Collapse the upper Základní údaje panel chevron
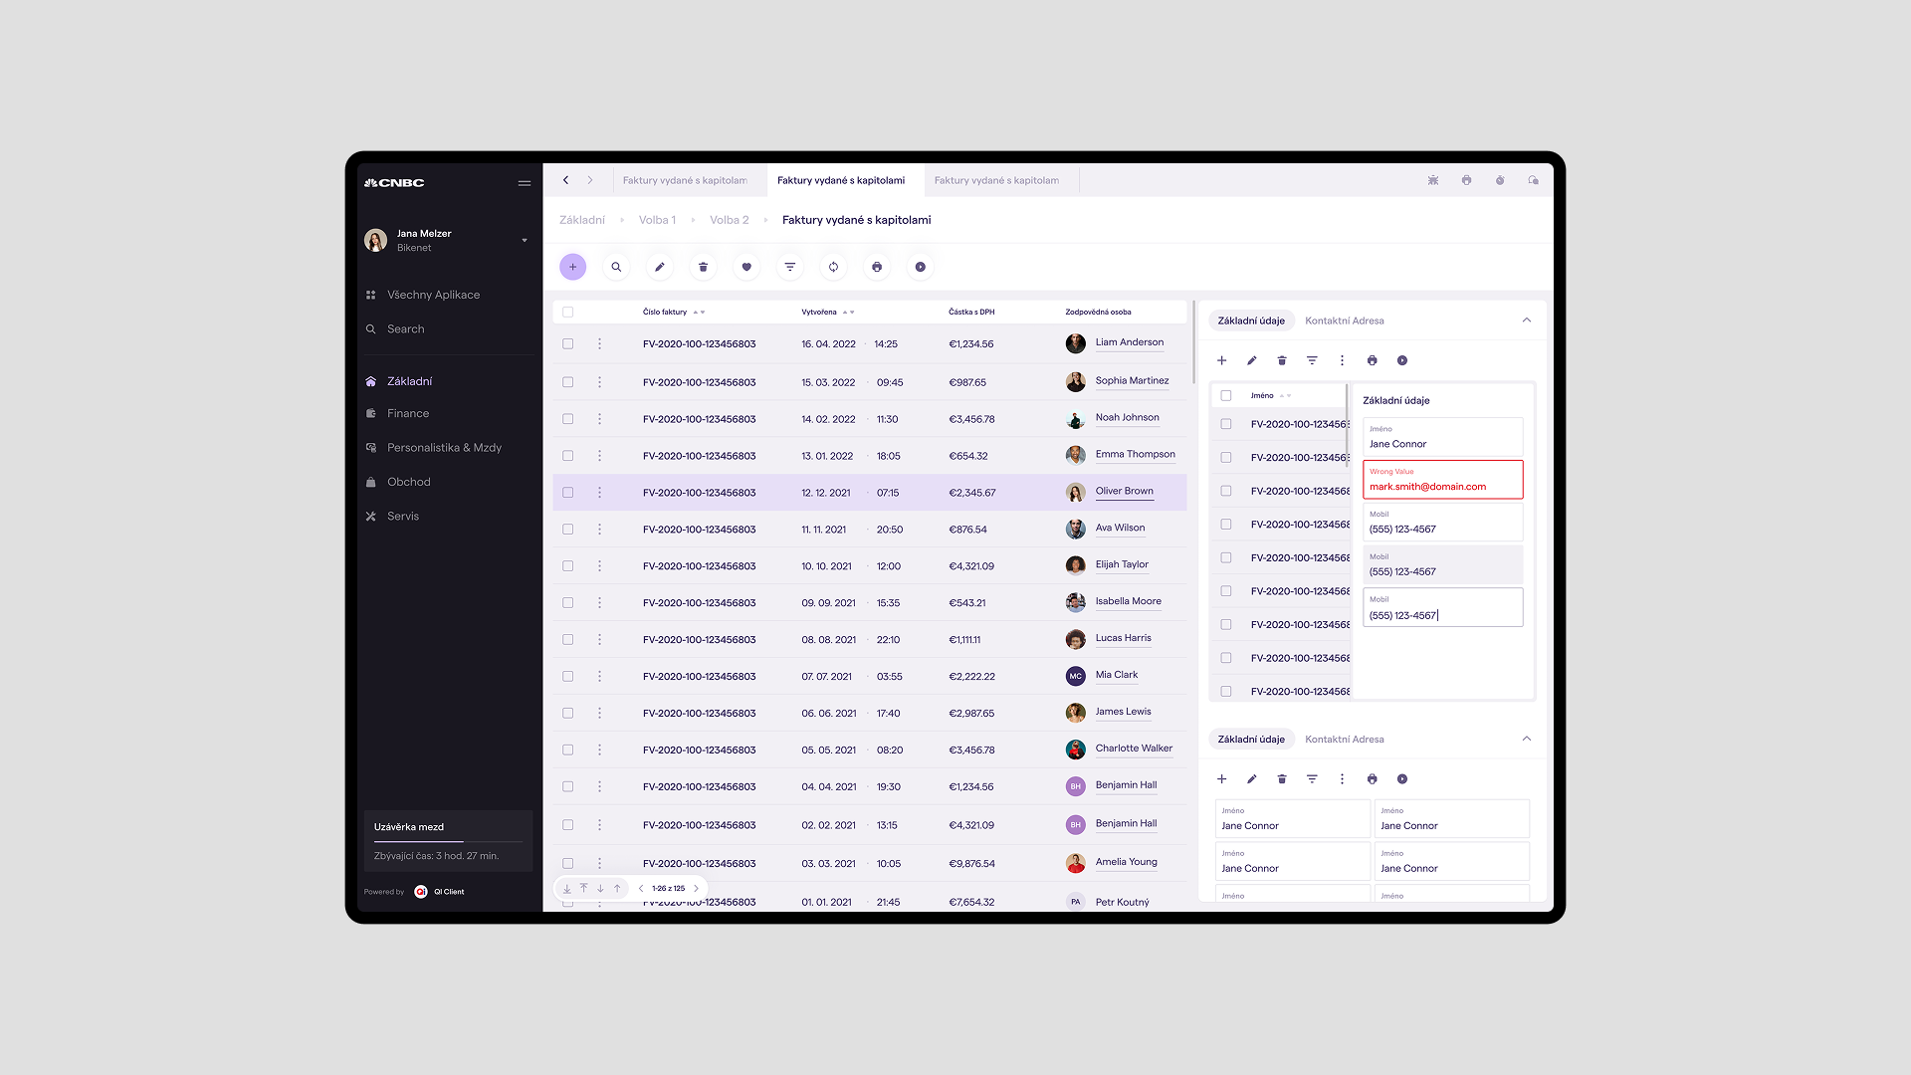Viewport: 1911px width, 1075px height. tap(1526, 321)
